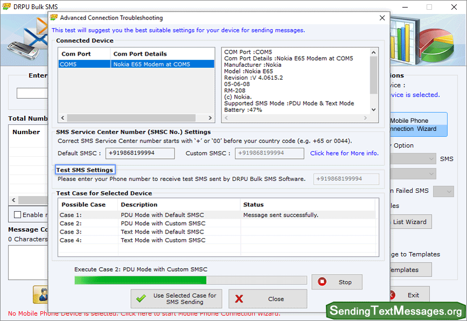Select the COM5 row in Com Port list
The height and width of the screenshot is (321, 467).
pyautogui.click(x=136, y=64)
